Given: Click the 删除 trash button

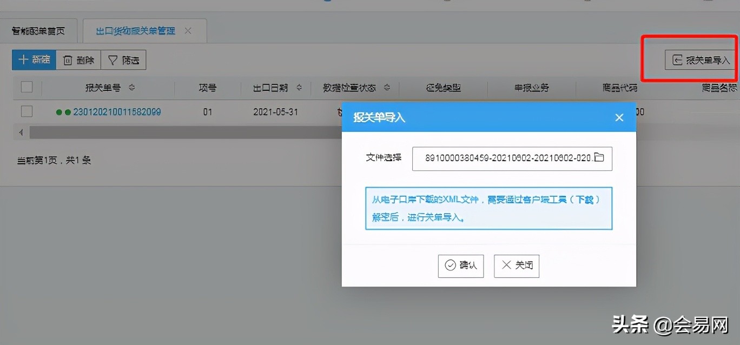Looking at the screenshot, I should (78, 60).
